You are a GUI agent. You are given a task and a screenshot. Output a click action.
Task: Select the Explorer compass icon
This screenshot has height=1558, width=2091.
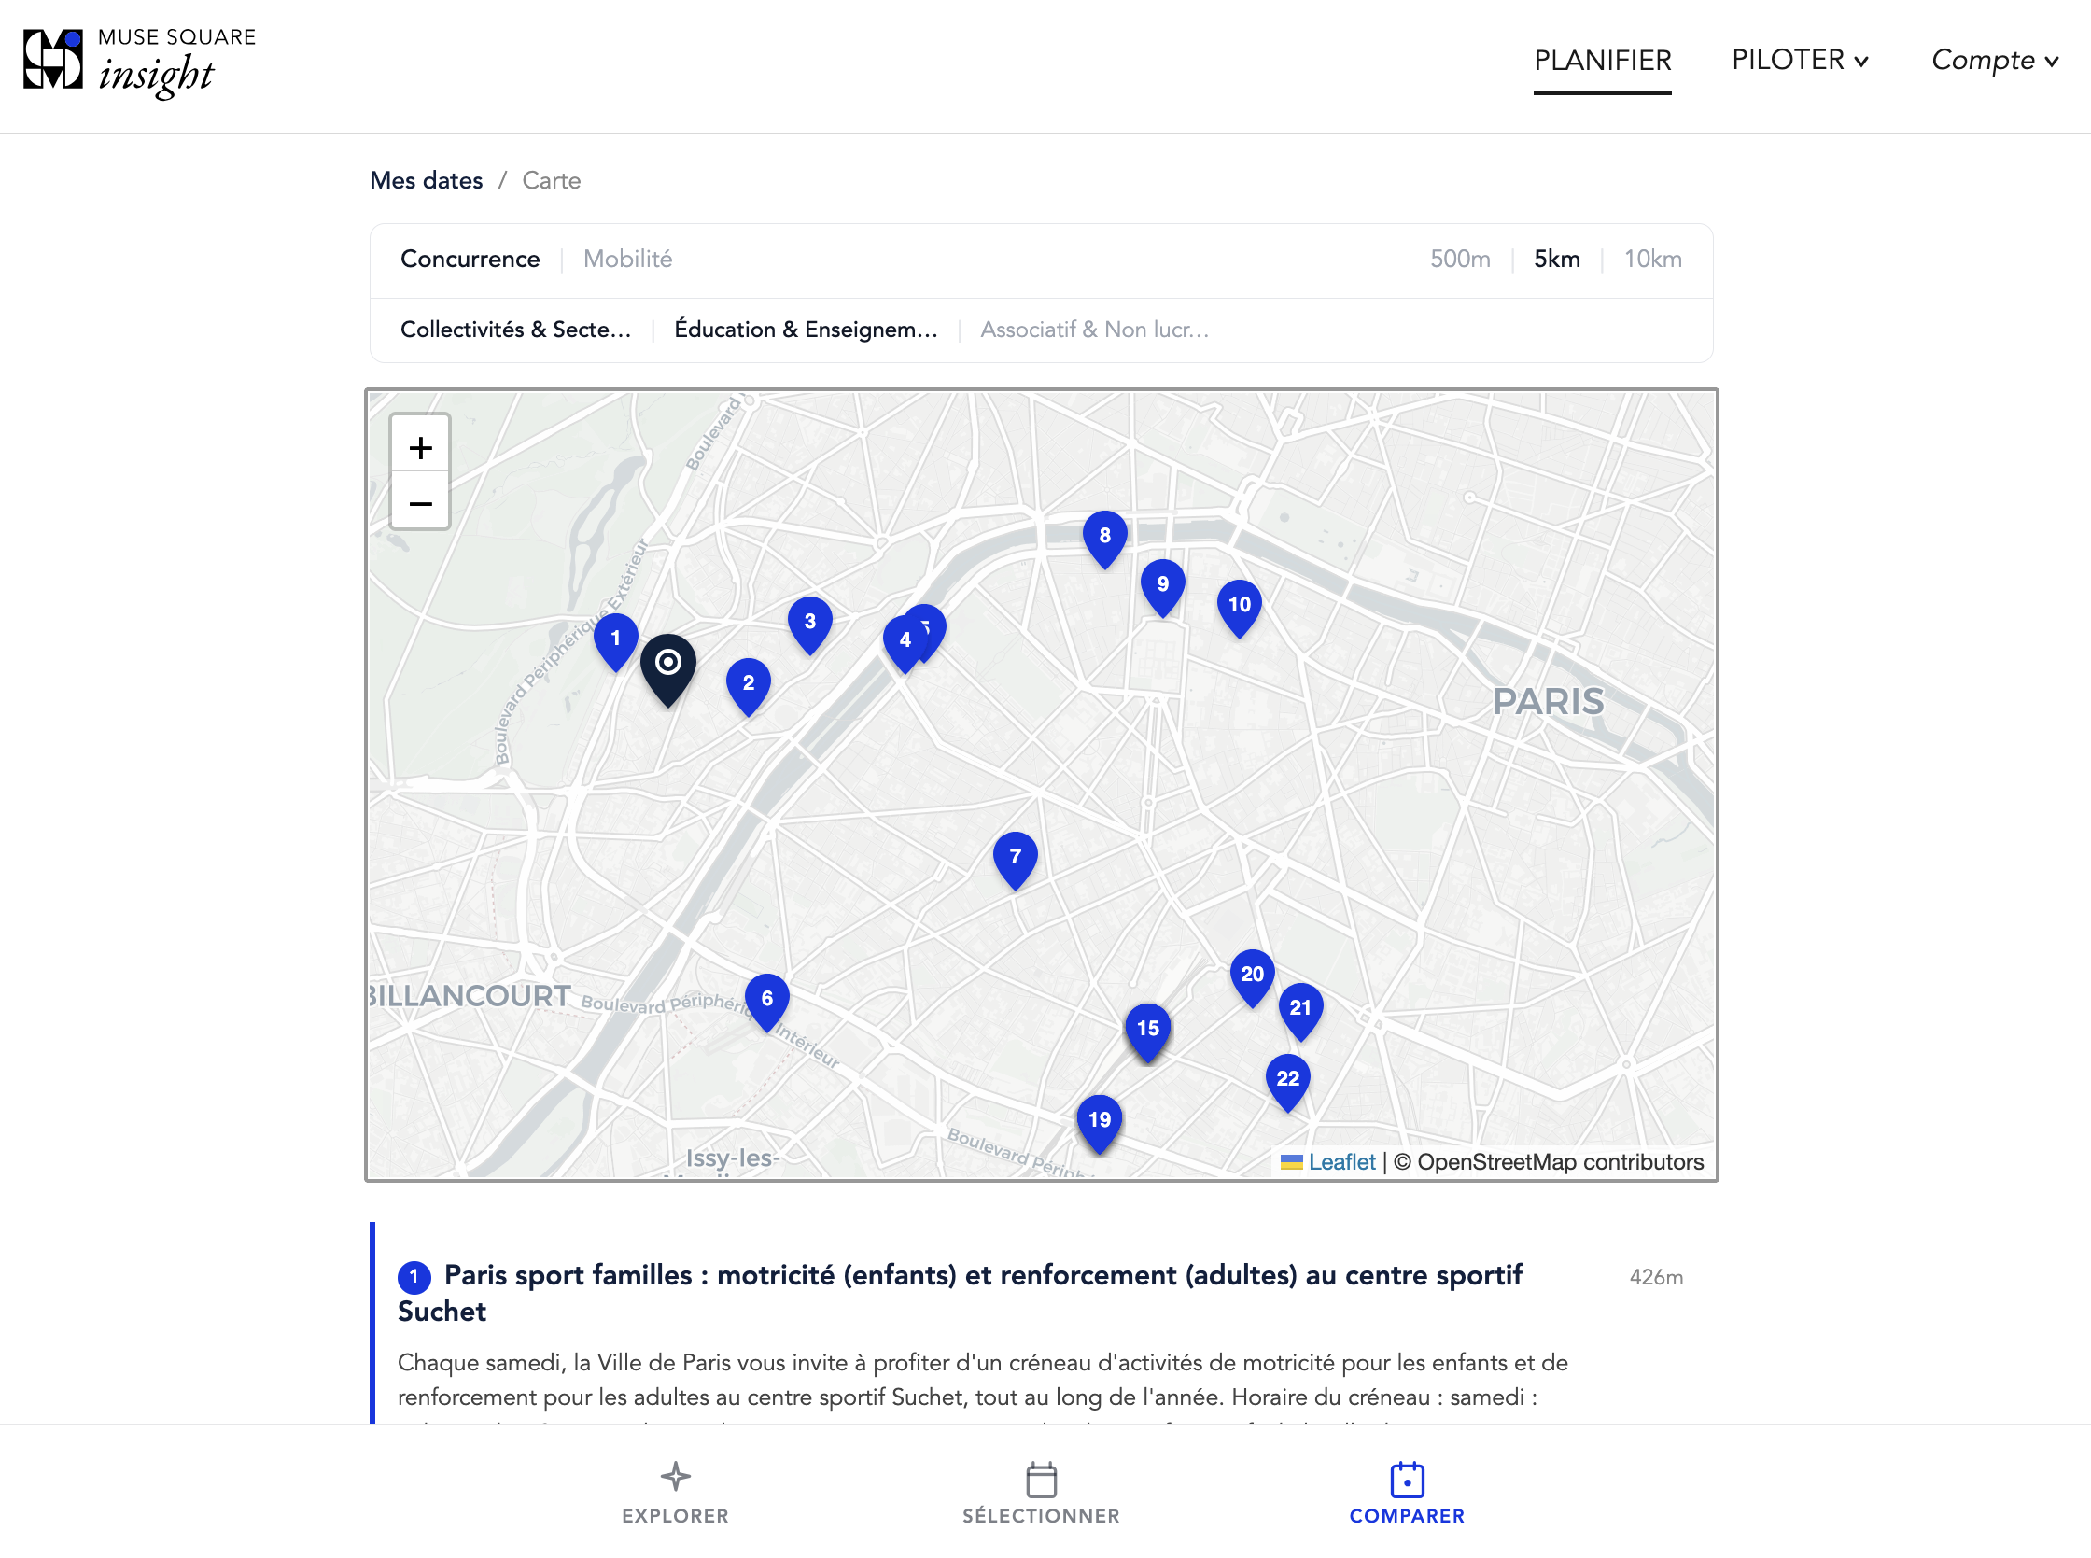point(675,1478)
